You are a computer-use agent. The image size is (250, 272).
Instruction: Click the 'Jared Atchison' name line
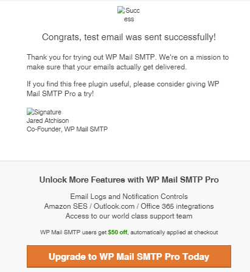point(47,120)
